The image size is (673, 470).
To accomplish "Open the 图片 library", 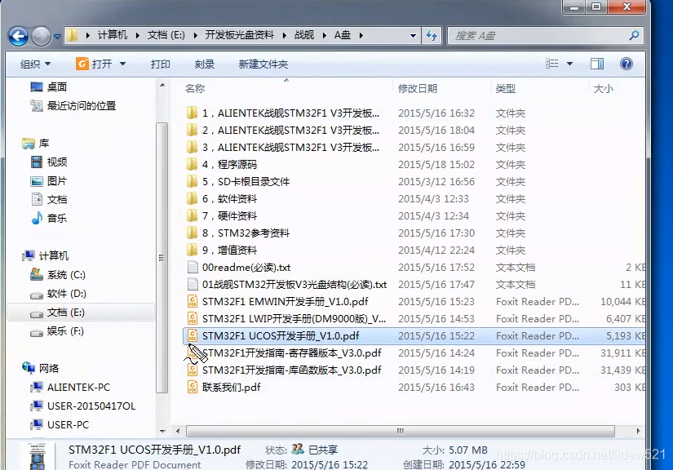I will pyautogui.click(x=57, y=181).
